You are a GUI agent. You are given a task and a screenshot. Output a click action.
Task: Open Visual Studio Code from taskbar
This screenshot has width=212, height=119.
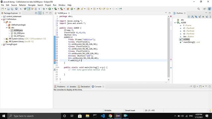point(103,116)
